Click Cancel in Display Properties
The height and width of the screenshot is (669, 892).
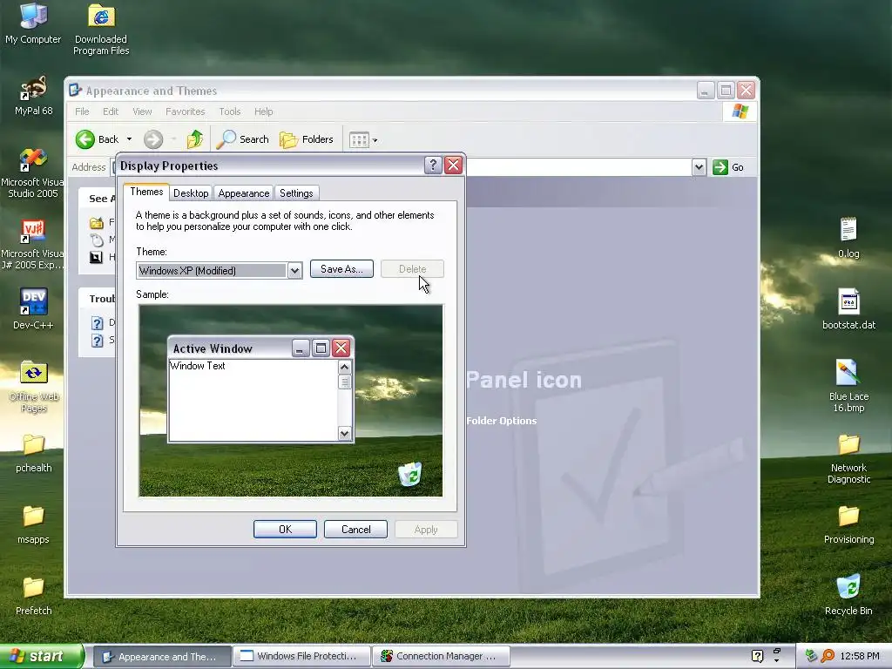[355, 529]
